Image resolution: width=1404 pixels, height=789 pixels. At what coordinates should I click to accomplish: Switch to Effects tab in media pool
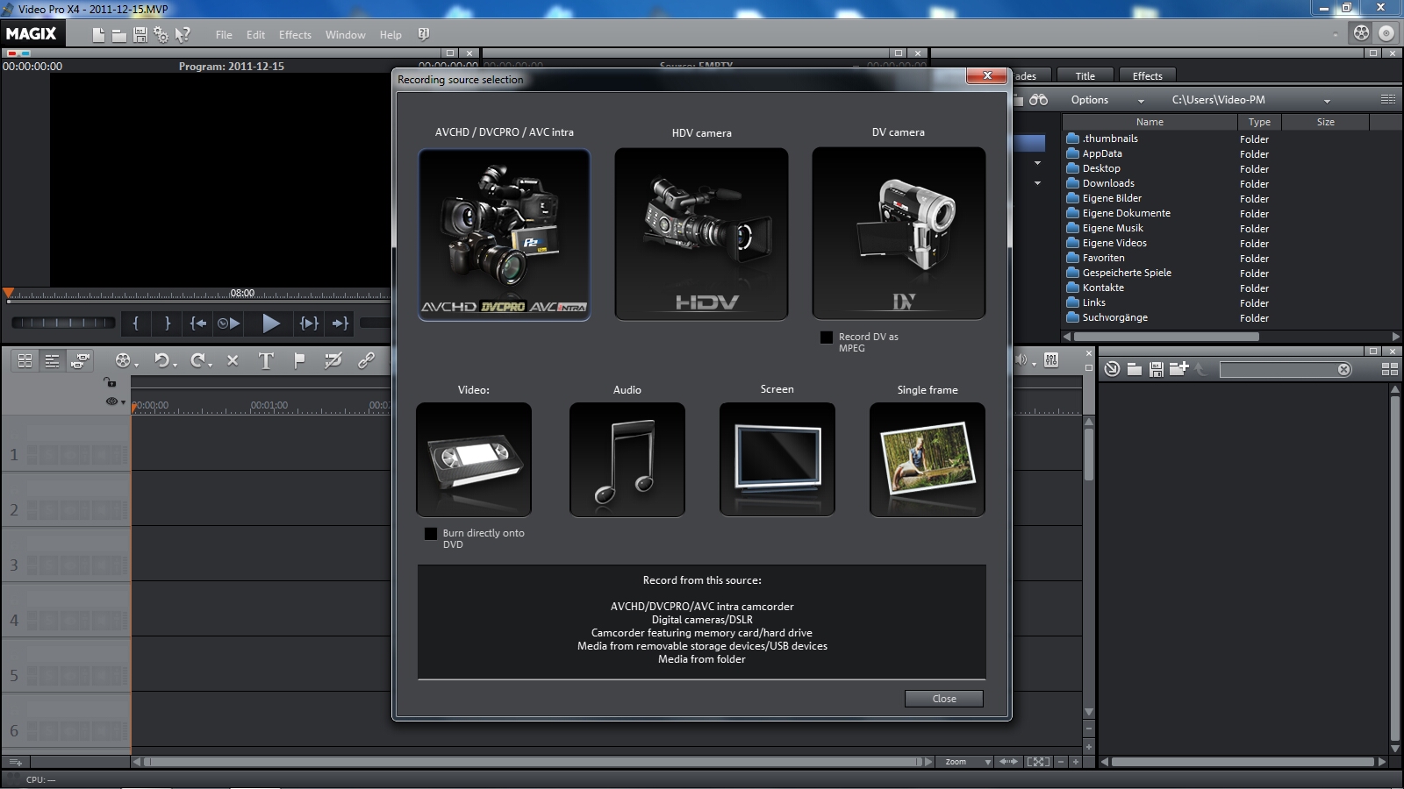point(1147,76)
